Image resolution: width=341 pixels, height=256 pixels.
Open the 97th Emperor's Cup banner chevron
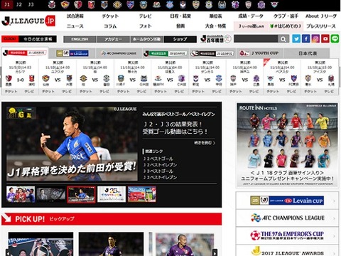pos(334,236)
